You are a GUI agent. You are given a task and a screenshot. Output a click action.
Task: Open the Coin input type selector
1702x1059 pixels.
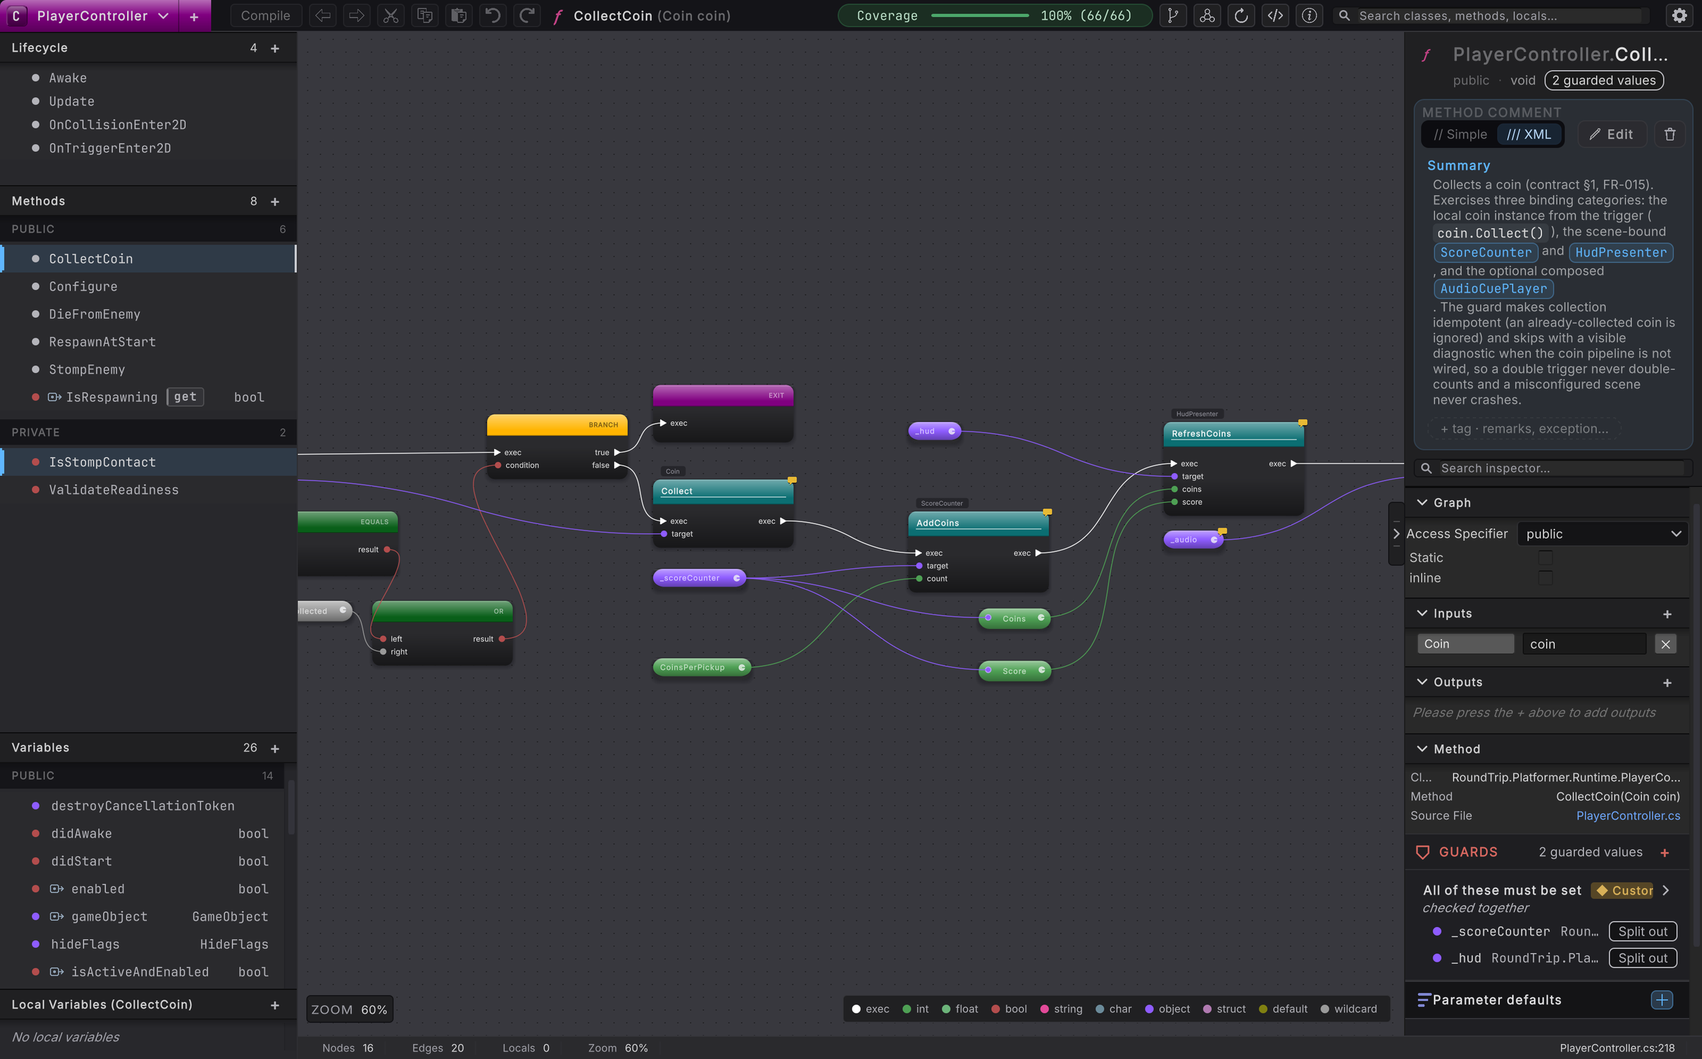pos(1466,644)
